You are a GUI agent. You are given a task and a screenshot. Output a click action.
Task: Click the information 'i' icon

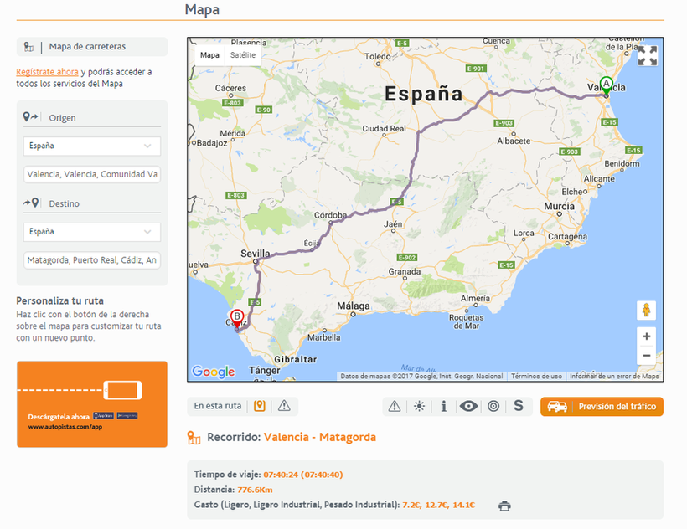tap(443, 407)
